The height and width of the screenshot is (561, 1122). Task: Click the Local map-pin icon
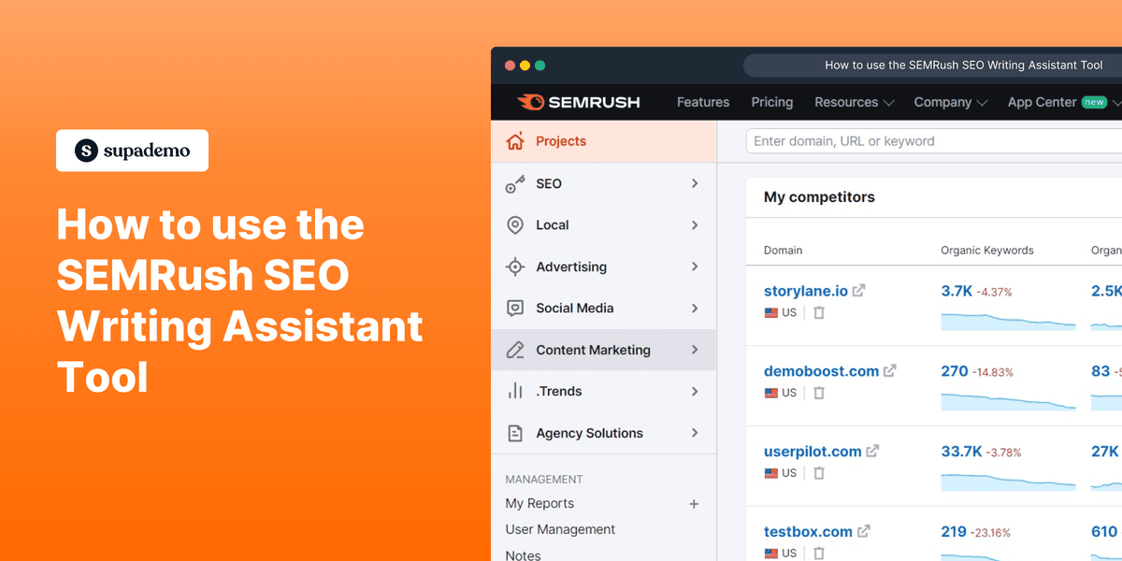[515, 224]
